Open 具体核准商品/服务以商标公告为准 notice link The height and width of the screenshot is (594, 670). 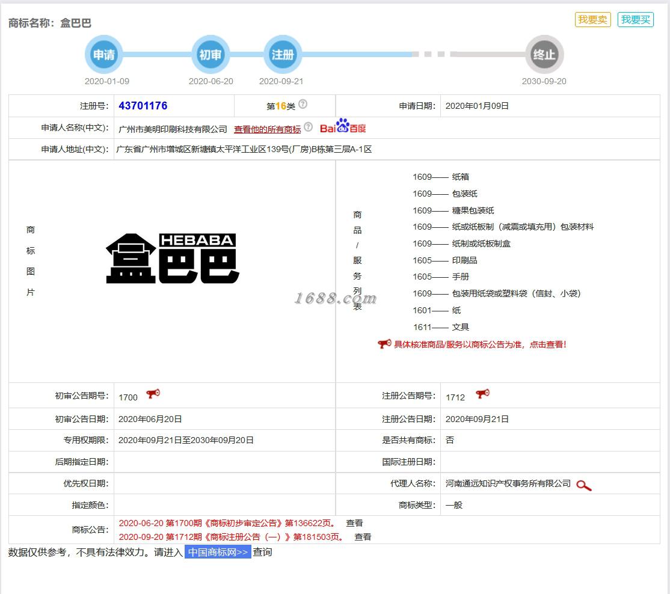pyautogui.click(x=480, y=344)
